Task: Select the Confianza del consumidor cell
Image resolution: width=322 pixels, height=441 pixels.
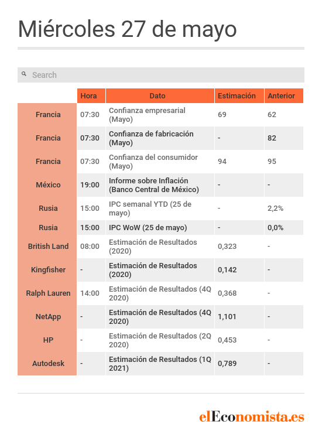Action: pyautogui.click(x=160, y=162)
